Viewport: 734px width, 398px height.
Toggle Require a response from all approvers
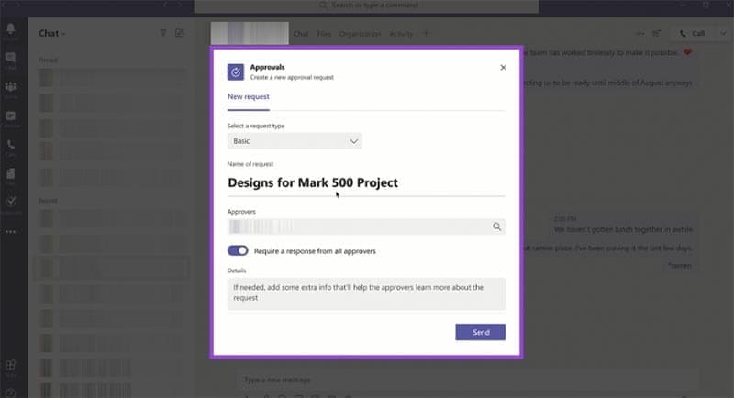coord(238,250)
